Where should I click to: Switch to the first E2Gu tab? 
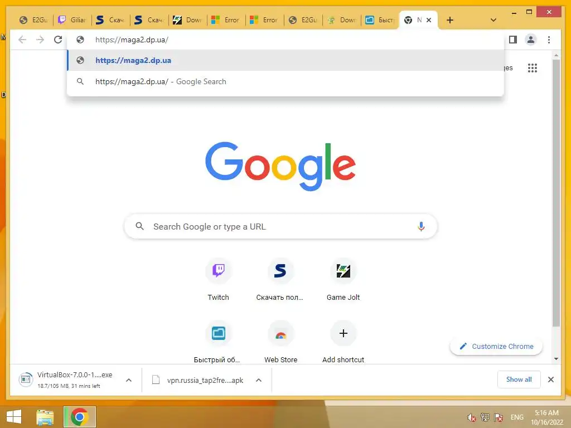pos(33,20)
